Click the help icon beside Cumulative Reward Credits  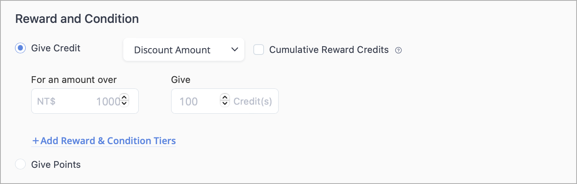(x=398, y=50)
